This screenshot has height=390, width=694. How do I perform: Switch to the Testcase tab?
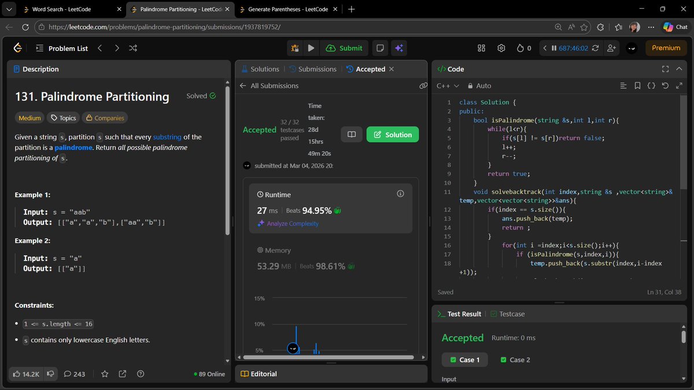508,314
